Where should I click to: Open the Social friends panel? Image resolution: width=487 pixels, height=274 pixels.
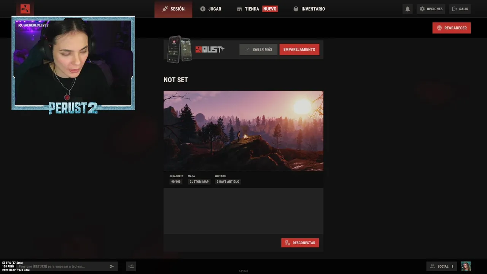click(441, 266)
